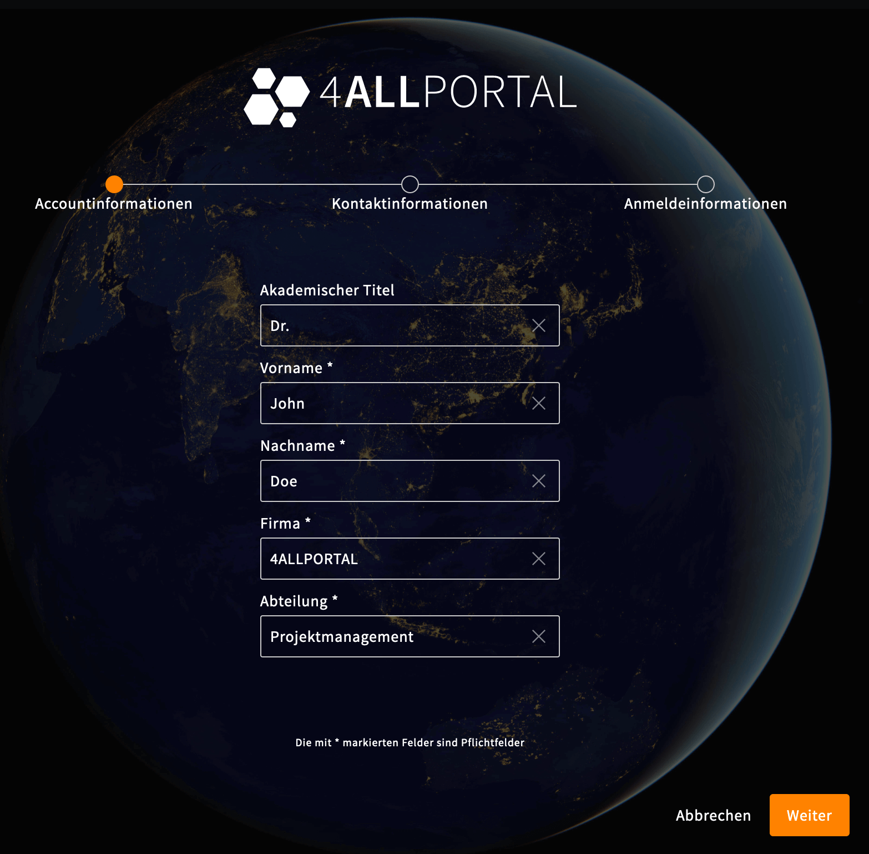
Task: Click the Akademischer Titel field label
Action: [x=327, y=290]
